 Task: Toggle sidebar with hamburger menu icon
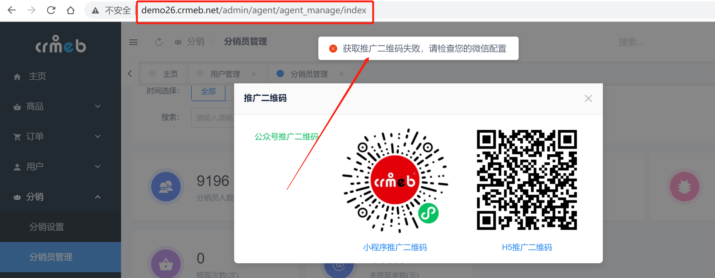[x=133, y=42]
